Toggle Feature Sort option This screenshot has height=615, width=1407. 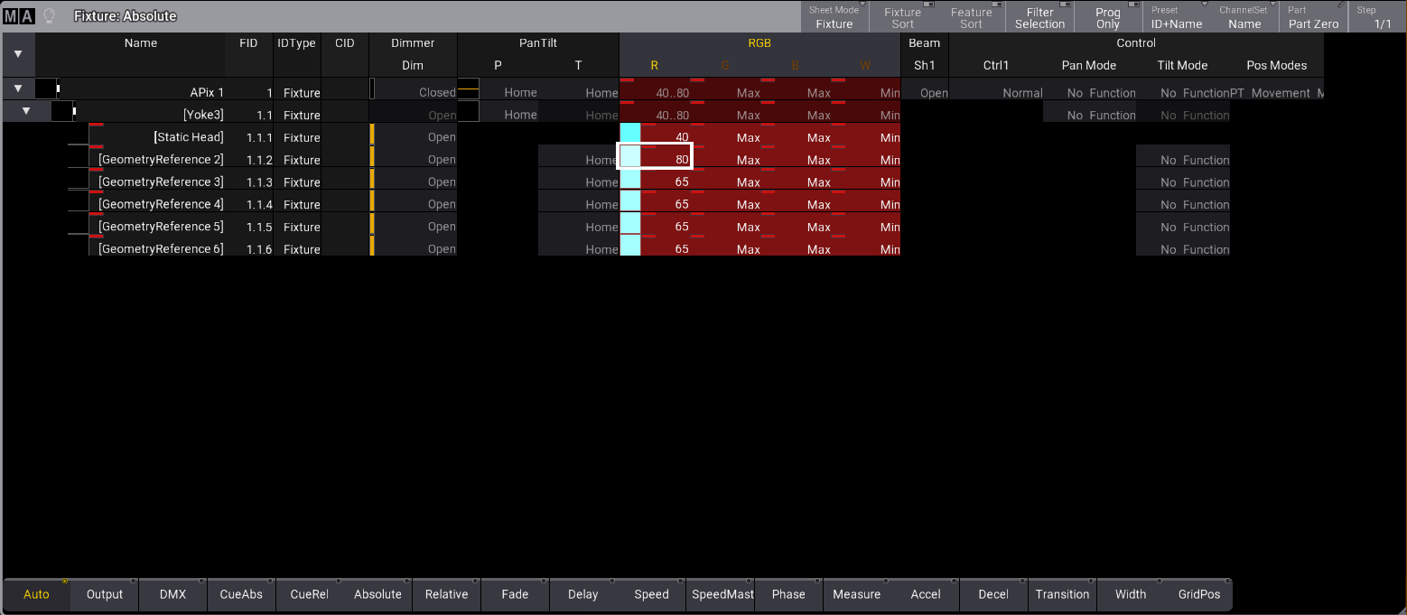[x=971, y=17]
